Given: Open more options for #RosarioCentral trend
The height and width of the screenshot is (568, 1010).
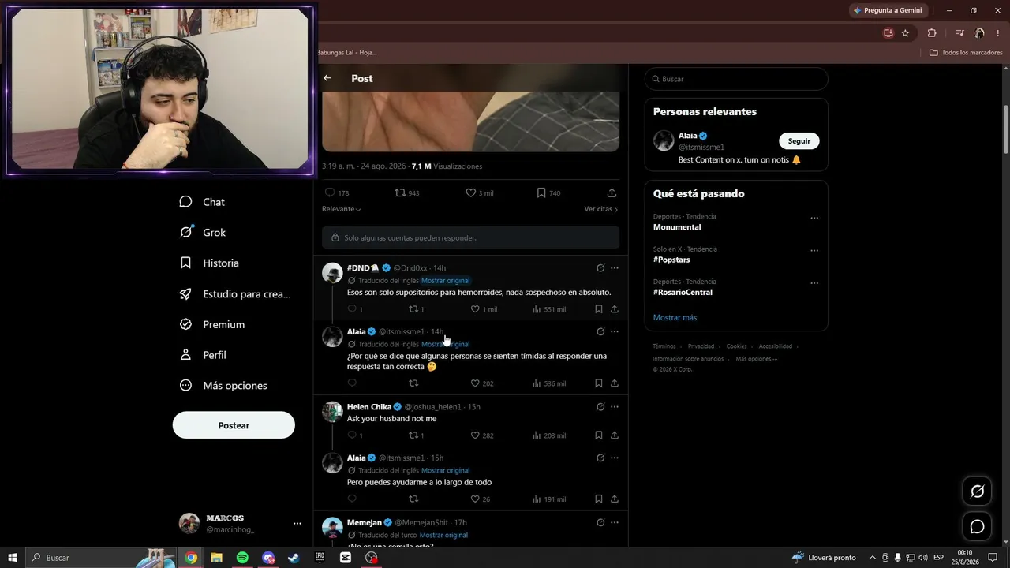Looking at the screenshot, I should pos(814,283).
